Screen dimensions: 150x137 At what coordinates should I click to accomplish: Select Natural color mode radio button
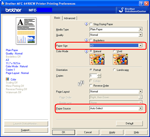[91, 51]
